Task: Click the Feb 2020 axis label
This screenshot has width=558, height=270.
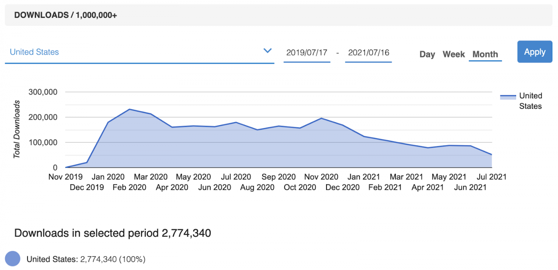Action: (130, 187)
